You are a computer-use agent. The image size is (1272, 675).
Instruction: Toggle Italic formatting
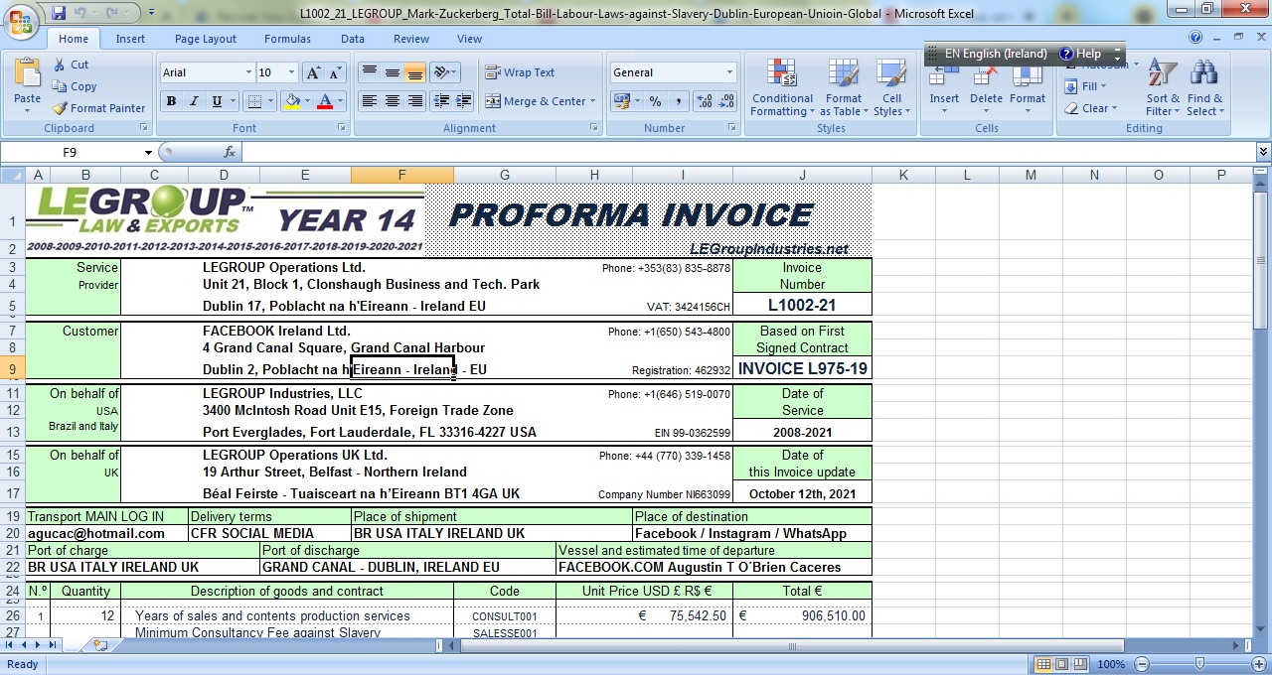coord(193,101)
